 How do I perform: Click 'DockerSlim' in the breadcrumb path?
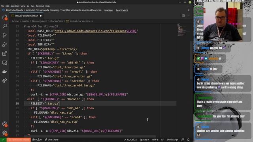(x=57, y=21)
